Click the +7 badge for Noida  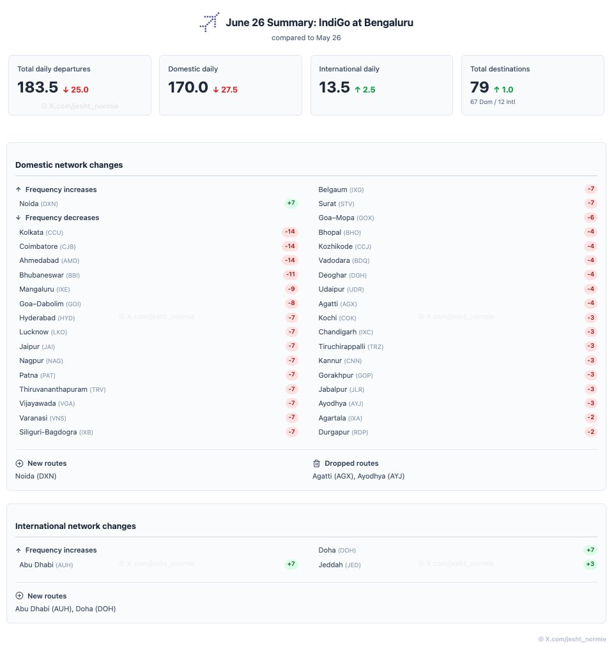point(291,203)
